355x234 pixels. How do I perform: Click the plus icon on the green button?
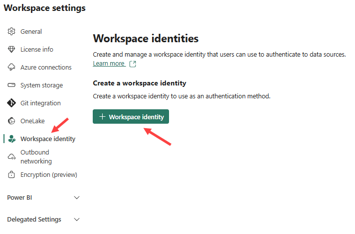(102, 117)
